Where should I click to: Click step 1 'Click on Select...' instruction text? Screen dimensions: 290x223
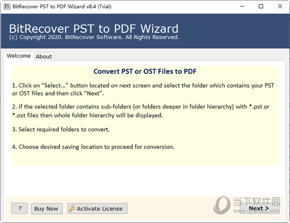[143, 89]
